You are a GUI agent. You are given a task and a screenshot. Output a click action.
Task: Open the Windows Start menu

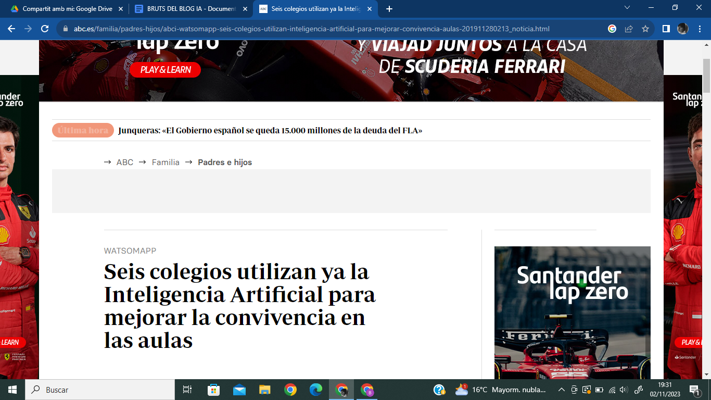coord(12,390)
